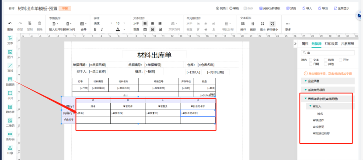Click the 预览 preview button
The image size is (363, 160).
[291, 8]
